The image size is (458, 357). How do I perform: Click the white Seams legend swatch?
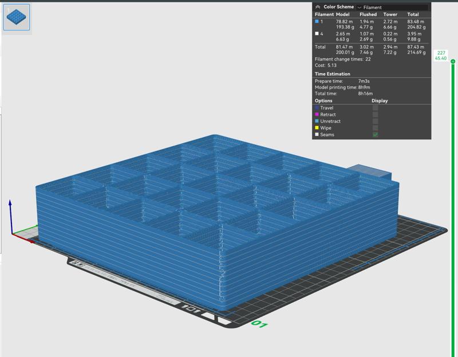[317, 134]
